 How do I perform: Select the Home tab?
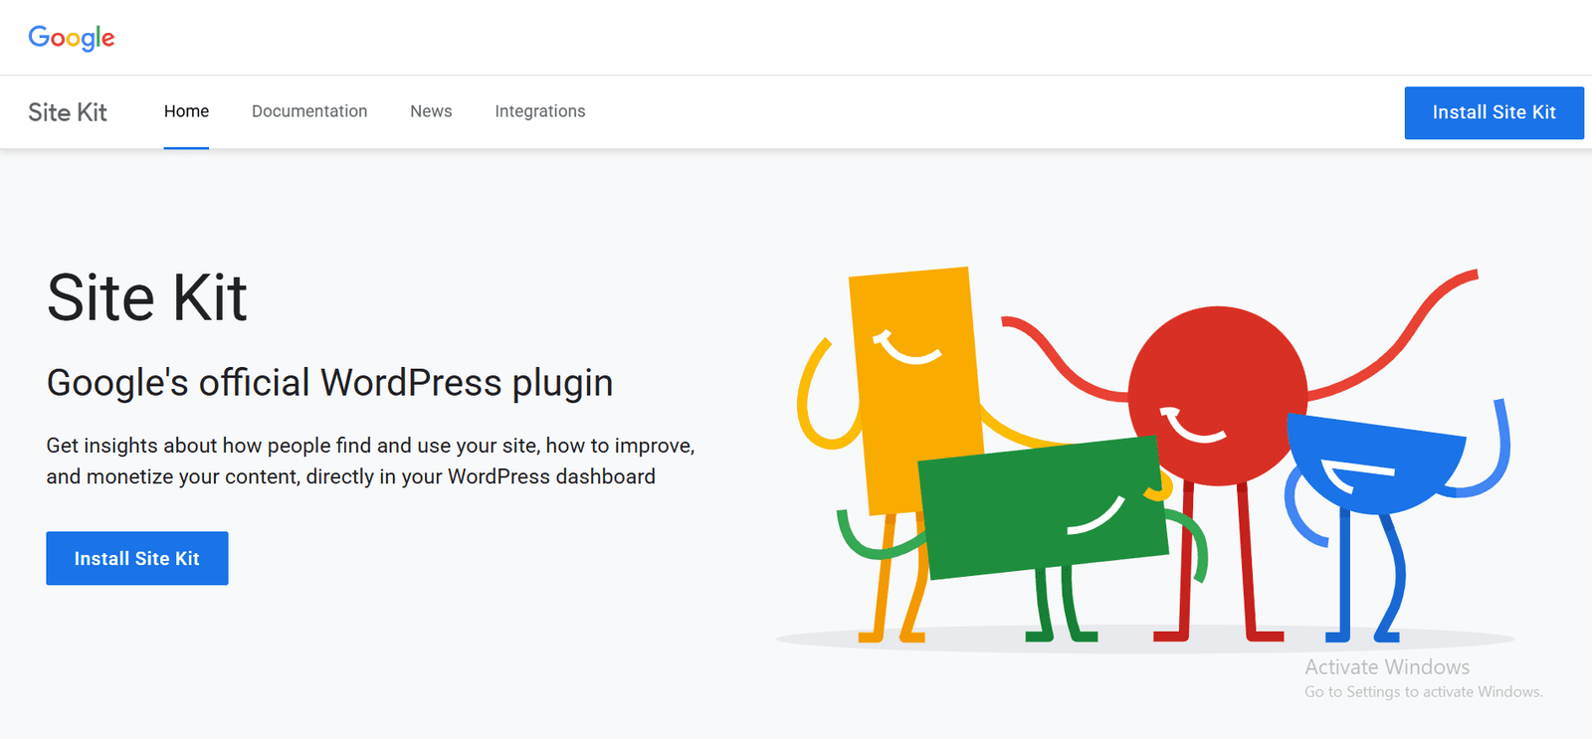coord(186,111)
